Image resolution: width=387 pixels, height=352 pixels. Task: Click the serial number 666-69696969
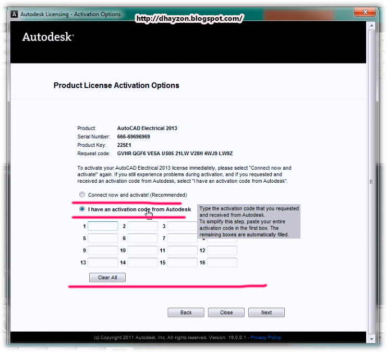coord(134,137)
